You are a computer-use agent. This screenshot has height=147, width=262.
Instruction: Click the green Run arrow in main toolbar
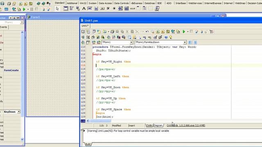click(x=24, y=9)
